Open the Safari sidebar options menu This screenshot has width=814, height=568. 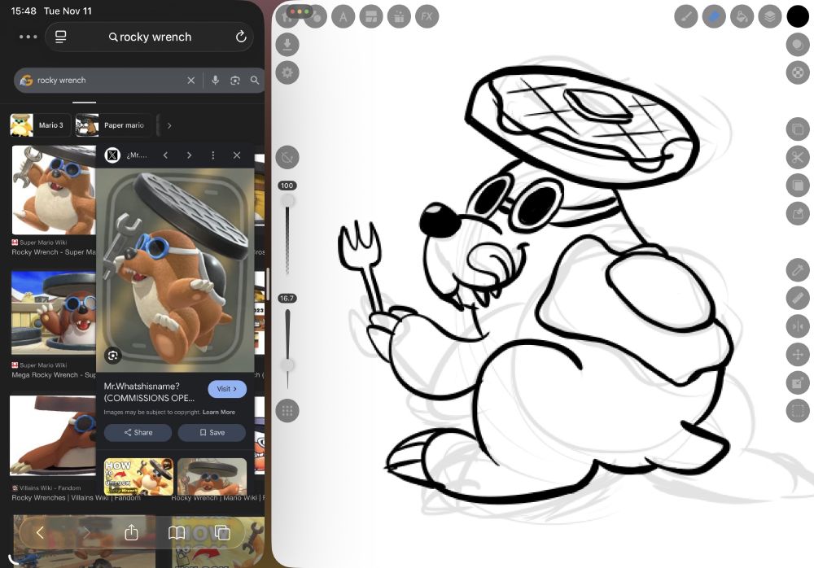[27, 36]
